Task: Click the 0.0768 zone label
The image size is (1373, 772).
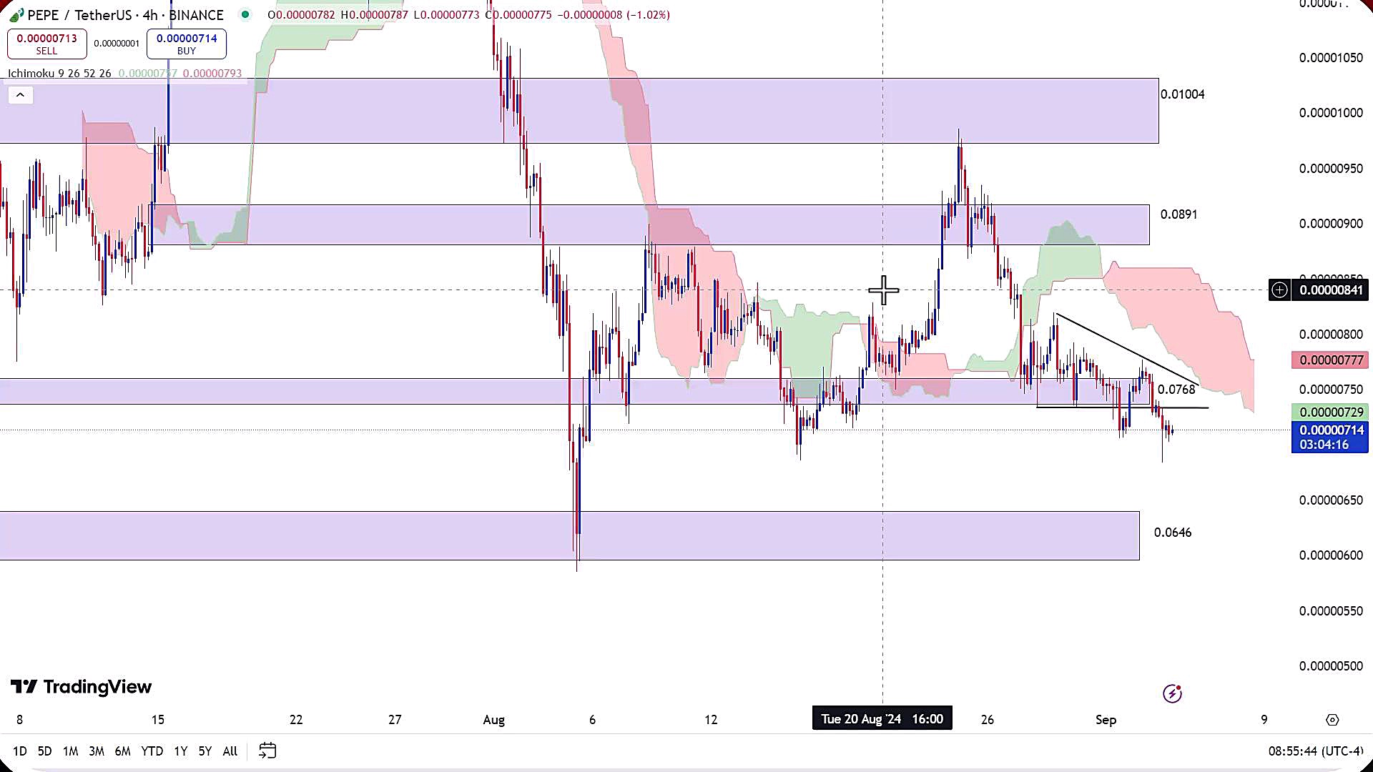Action: click(1176, 390)
